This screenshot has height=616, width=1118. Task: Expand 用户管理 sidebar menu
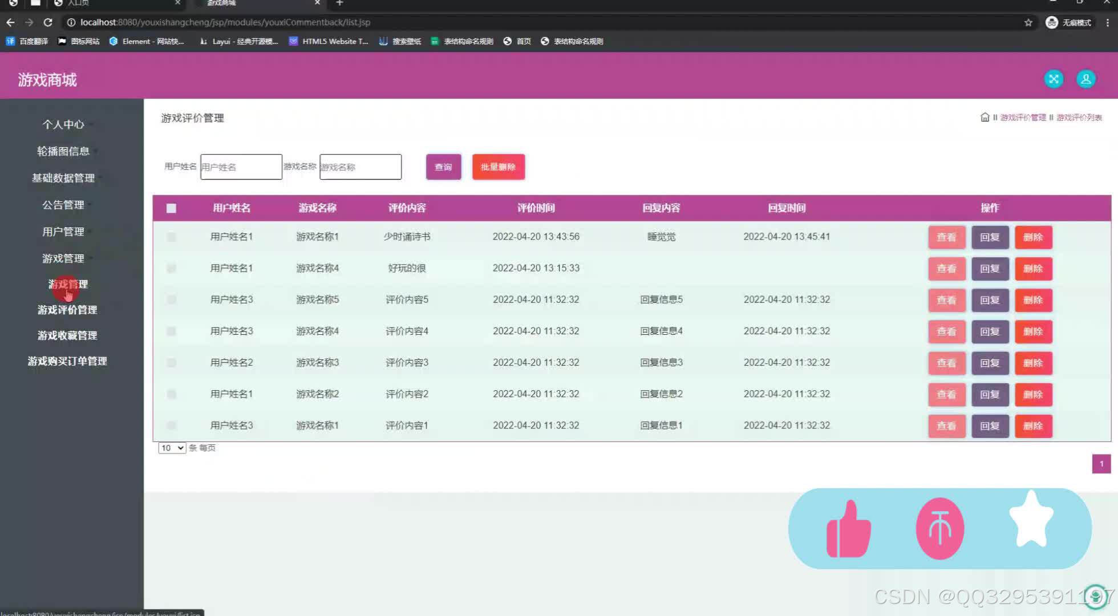(63, 232)
